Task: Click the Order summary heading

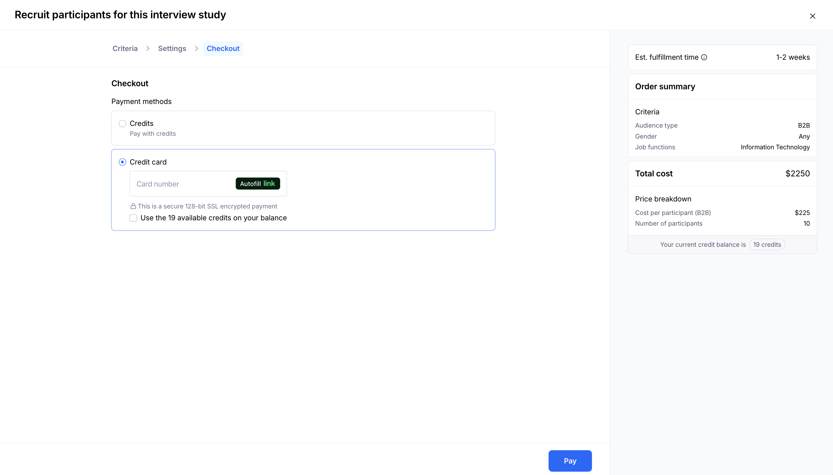Action: (665, 86)
